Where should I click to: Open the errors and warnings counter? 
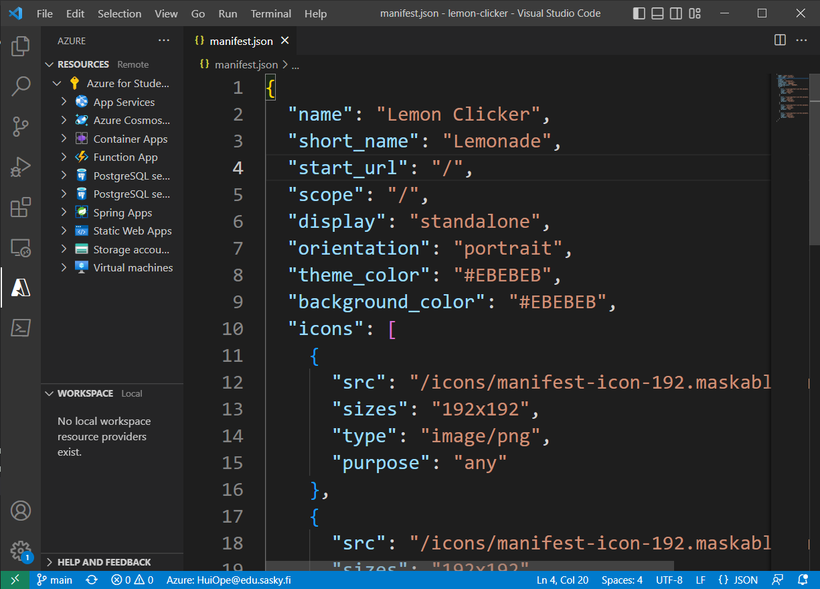[133, 580]
